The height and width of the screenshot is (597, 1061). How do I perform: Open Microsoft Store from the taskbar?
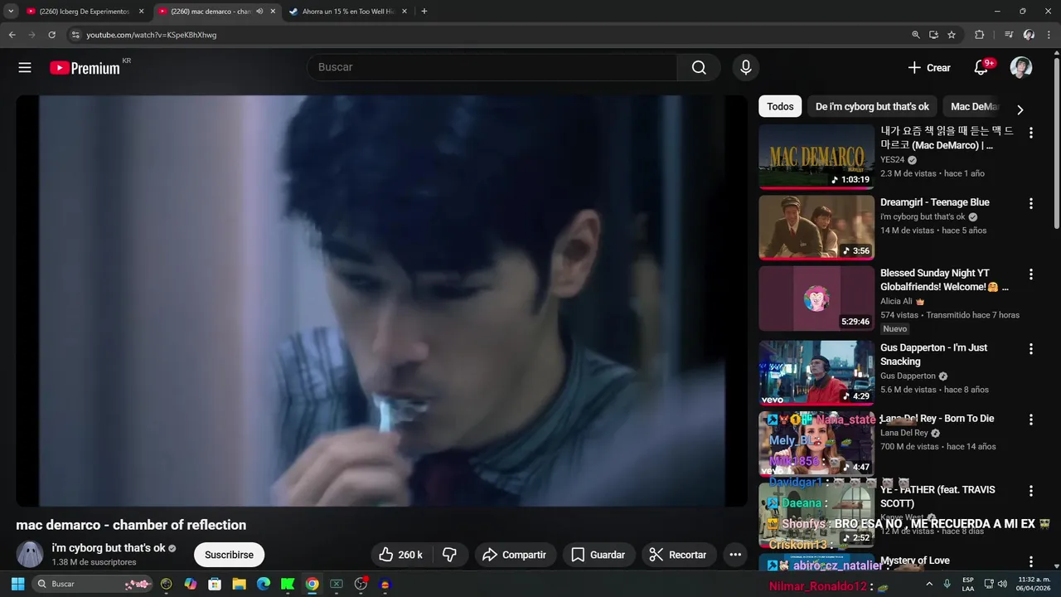[215, 584]
